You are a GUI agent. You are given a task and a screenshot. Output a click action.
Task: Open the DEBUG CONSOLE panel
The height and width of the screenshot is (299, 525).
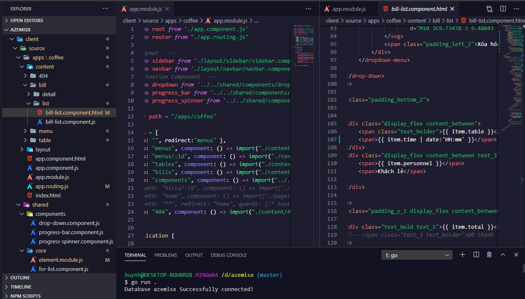coord(228,255)
